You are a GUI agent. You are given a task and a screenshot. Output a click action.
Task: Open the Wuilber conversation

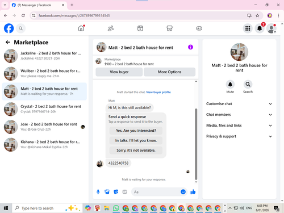pos(44,73)
